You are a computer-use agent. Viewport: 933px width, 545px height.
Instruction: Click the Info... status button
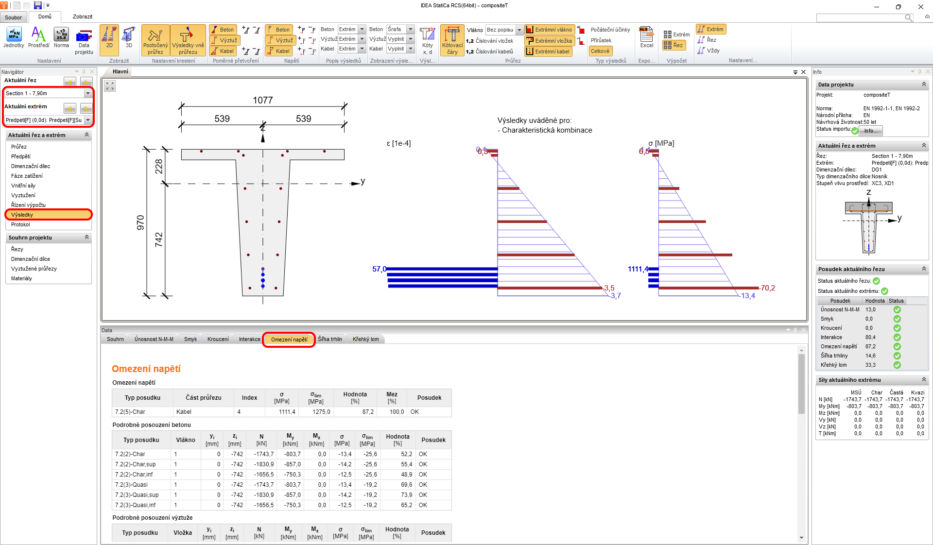pyautogui.click(x=870, y=131)
